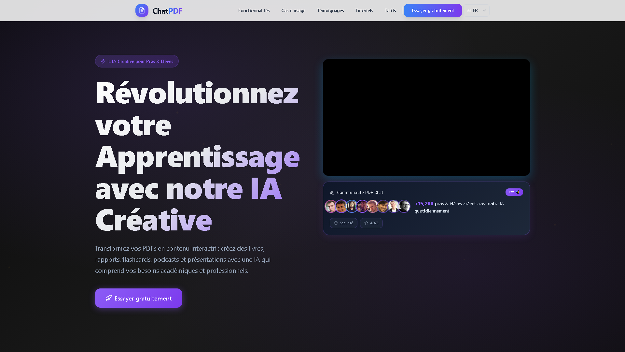Image resolution: width=625 pixels, height=352 pixels.
Task: View the Tarifs pricing link
Action: [390, 10]
